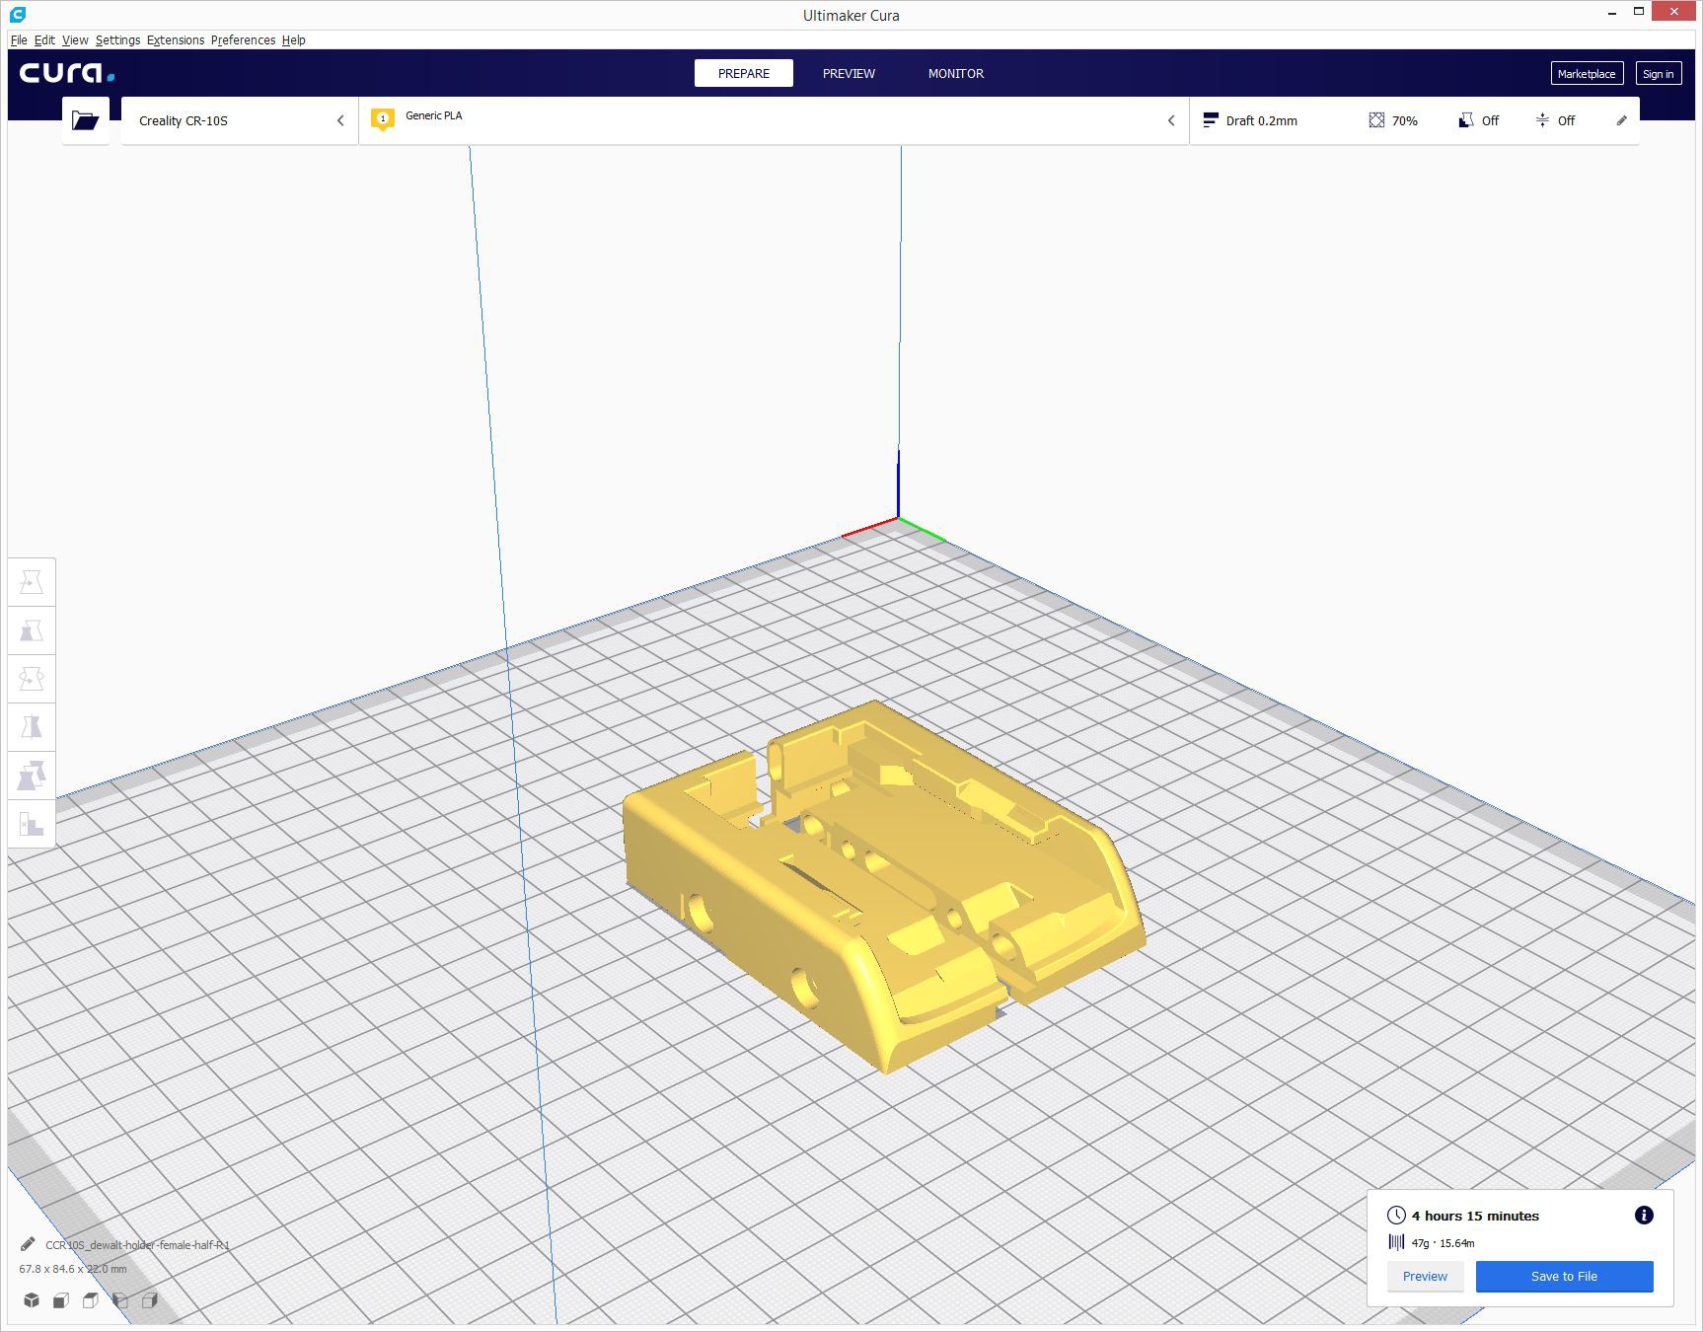Open the Help menu
Screen dimensions: 1703x1332
click(x=293, y=39)
